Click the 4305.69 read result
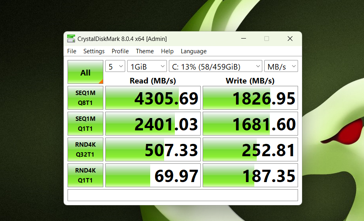The image size is (364, 221). (x=153, y=98)
